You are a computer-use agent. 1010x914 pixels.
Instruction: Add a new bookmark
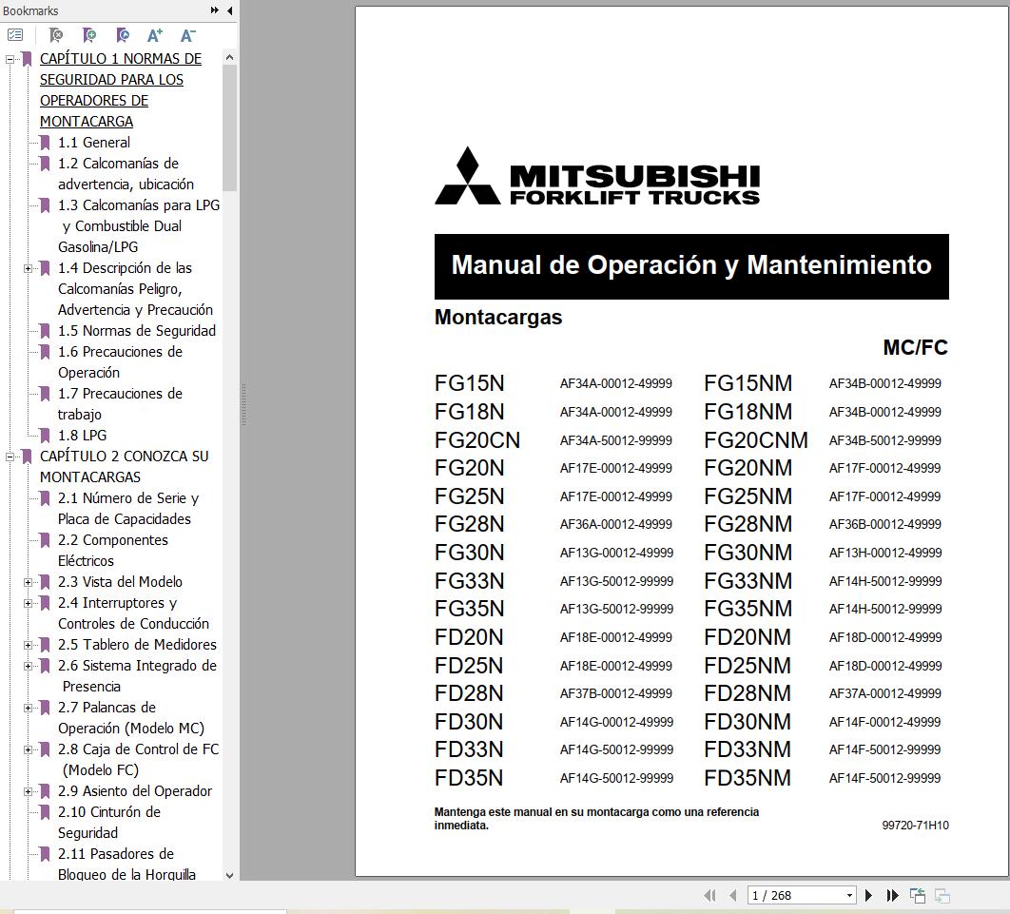tap(88, 34)
